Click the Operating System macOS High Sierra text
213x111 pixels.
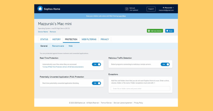click(x=54, y=28)
